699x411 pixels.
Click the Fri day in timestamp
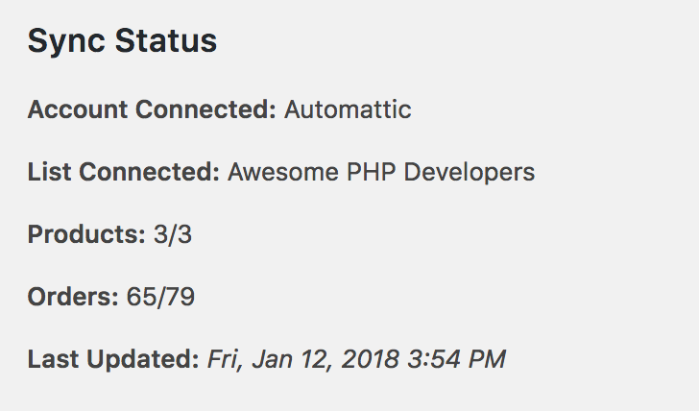pos(226,359)
